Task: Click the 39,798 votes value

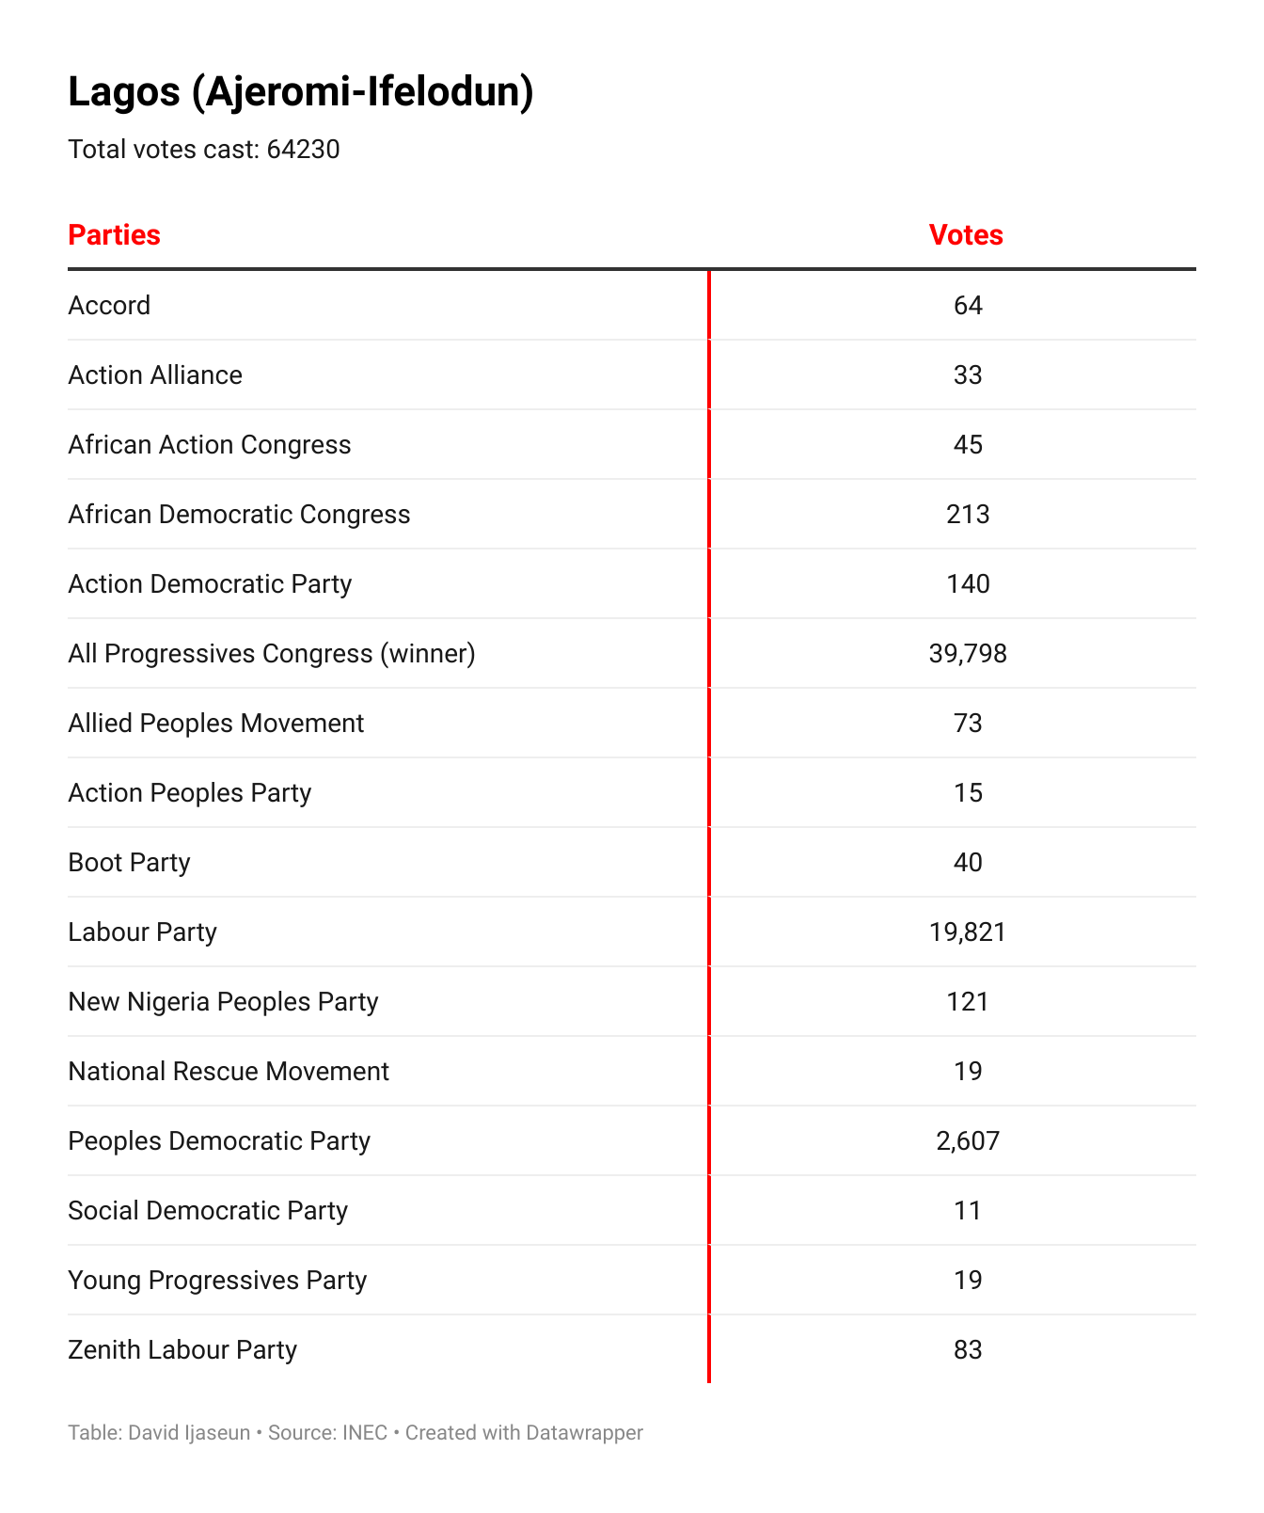Action: point(968,654)
